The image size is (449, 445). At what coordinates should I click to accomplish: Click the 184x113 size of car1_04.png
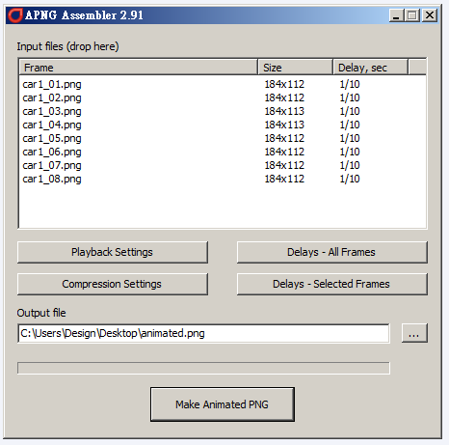pyautogui.click(x=284, y=125)
